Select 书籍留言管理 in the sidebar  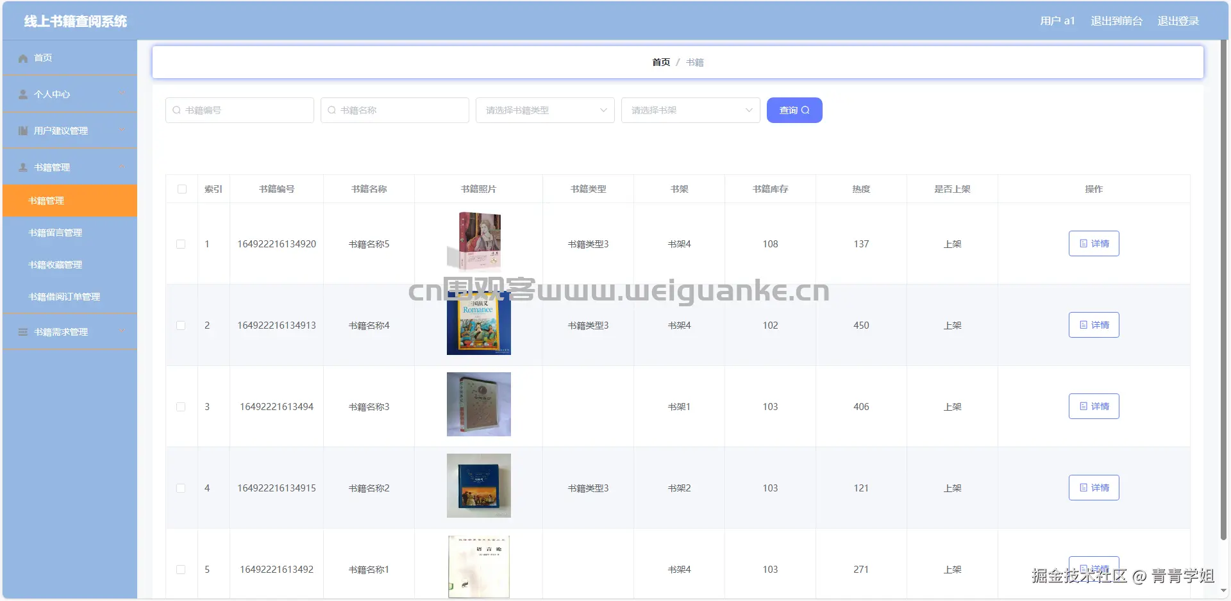[54, 233]
